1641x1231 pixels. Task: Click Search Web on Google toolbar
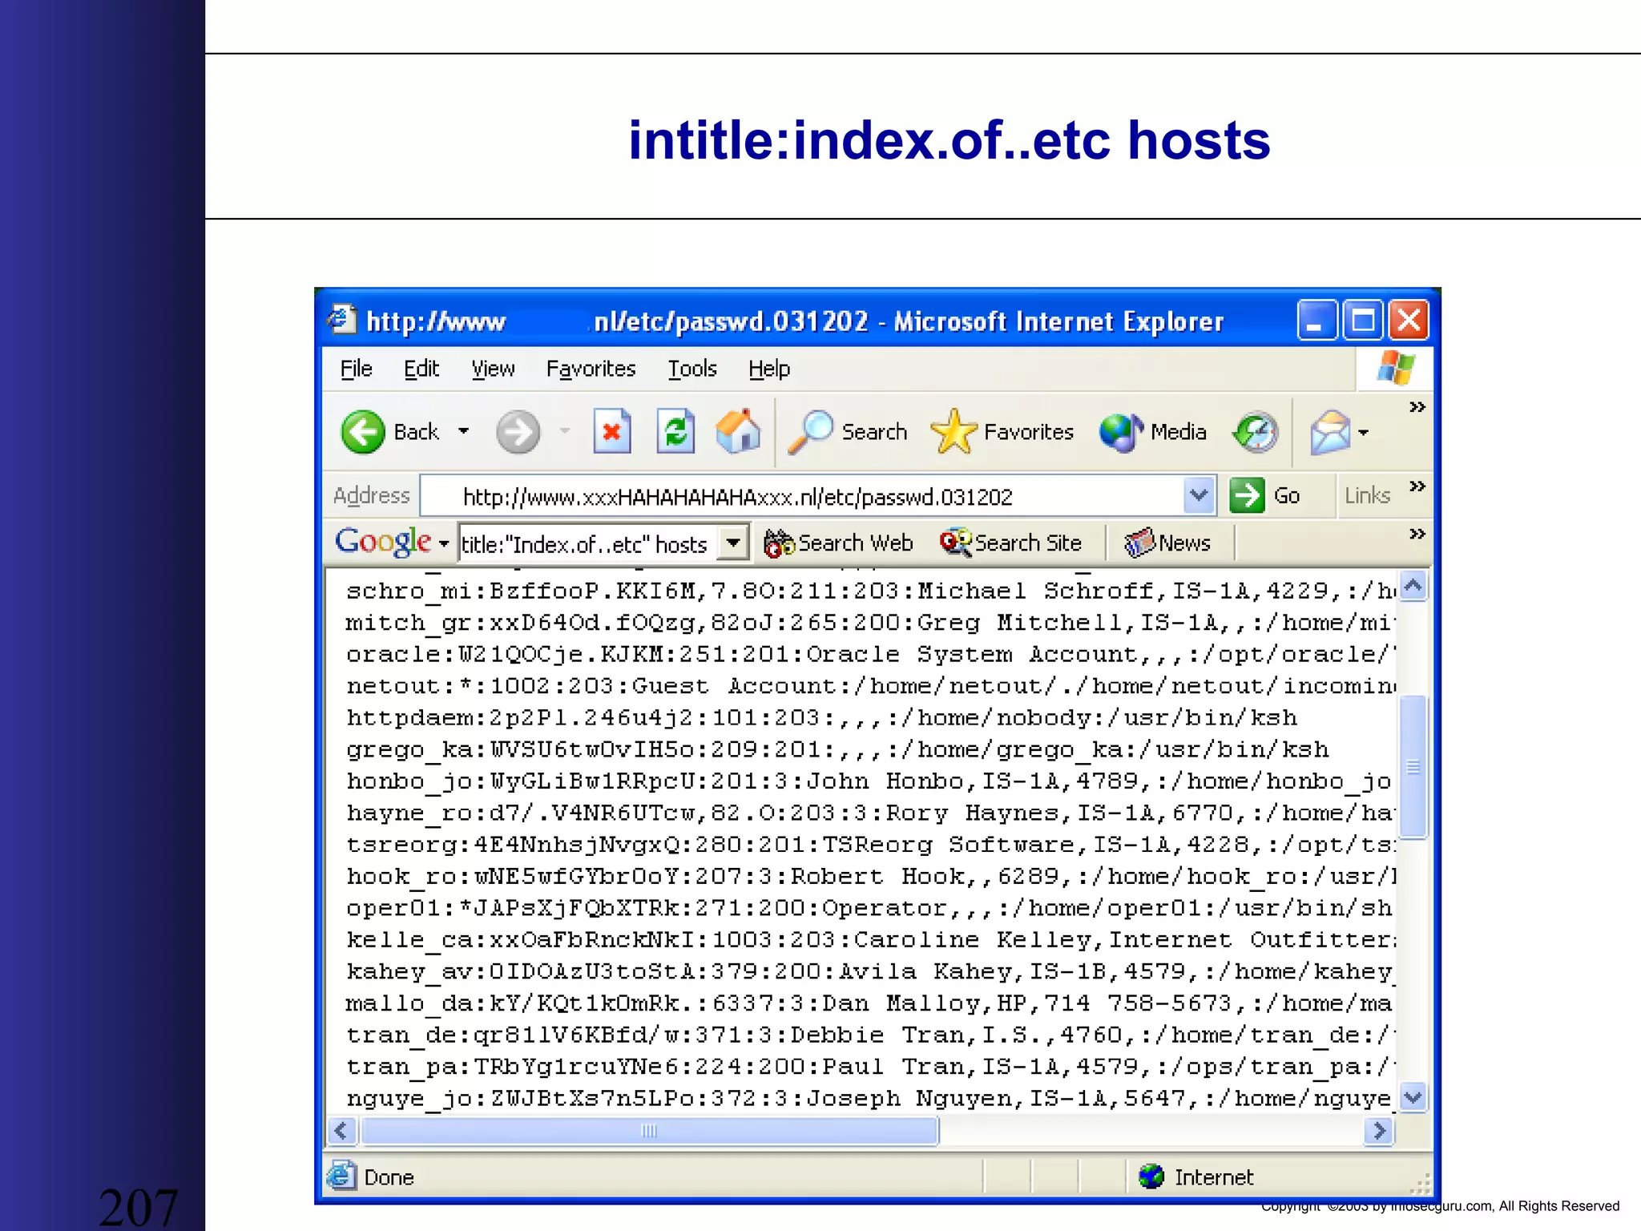(838, 543)
